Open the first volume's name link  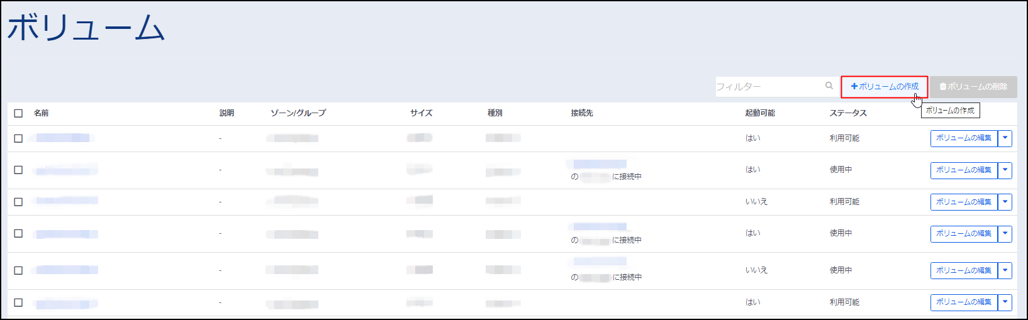pos(63,138)
